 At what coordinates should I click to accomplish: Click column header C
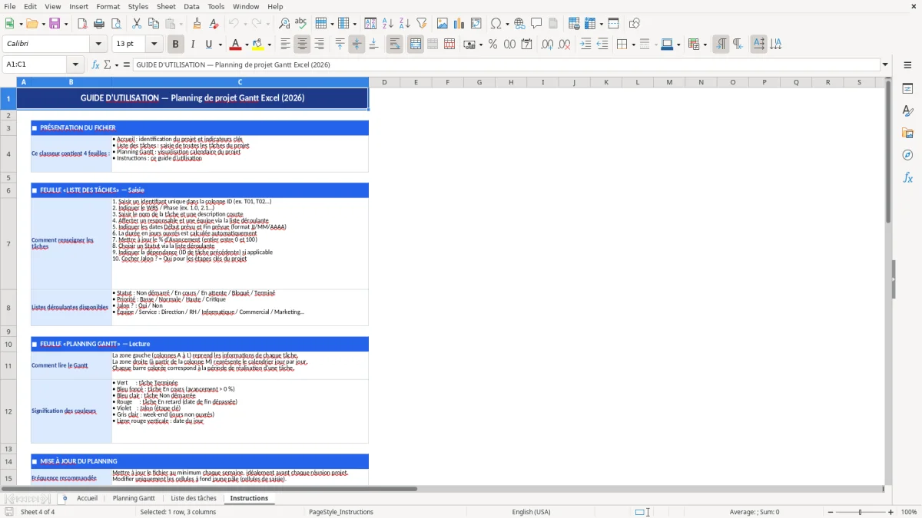(x=240, y=82)
